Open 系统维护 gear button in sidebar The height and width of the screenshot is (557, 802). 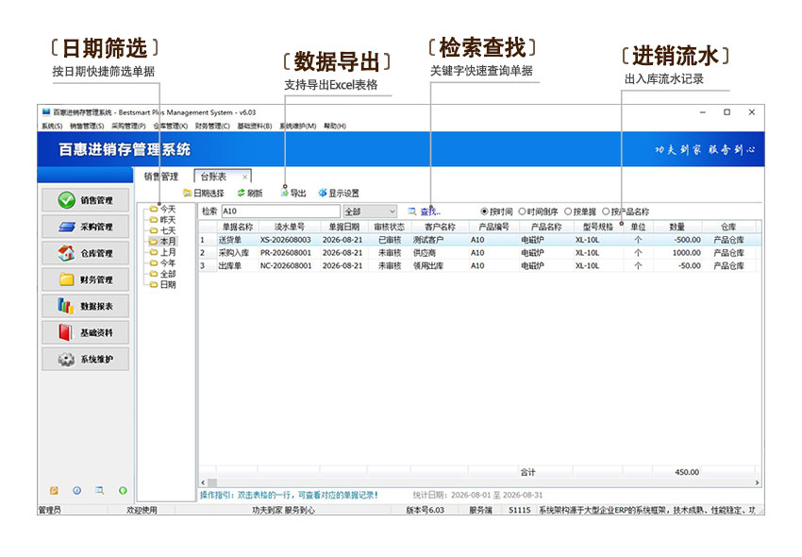(86, 360)
